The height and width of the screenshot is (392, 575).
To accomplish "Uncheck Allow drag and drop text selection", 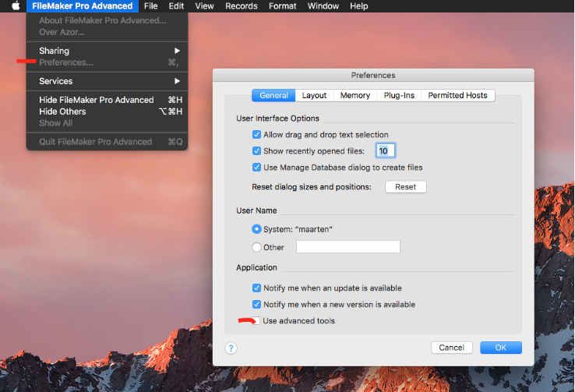I will [x=256, y=135].
